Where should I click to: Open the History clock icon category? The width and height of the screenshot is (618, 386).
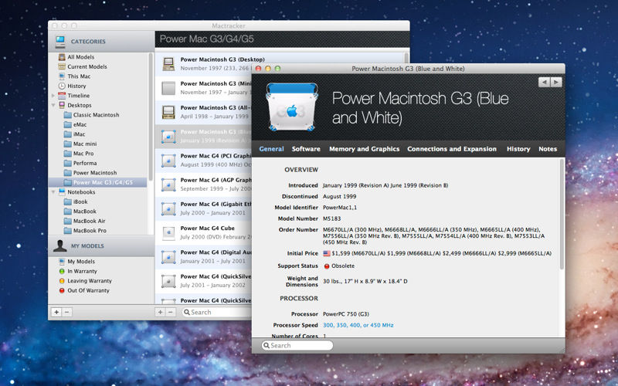tap(62, 86)
